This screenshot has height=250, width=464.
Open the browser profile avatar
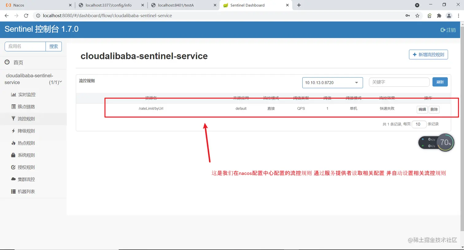449,16
